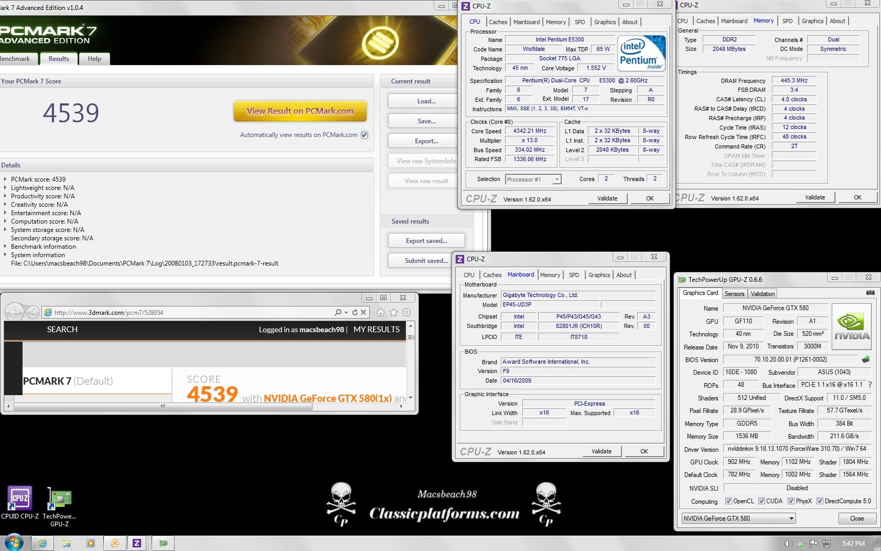881x551 pixels.
Task: Click the BIOS save chip icon in GPU-Z
Action: click(866, 359)
